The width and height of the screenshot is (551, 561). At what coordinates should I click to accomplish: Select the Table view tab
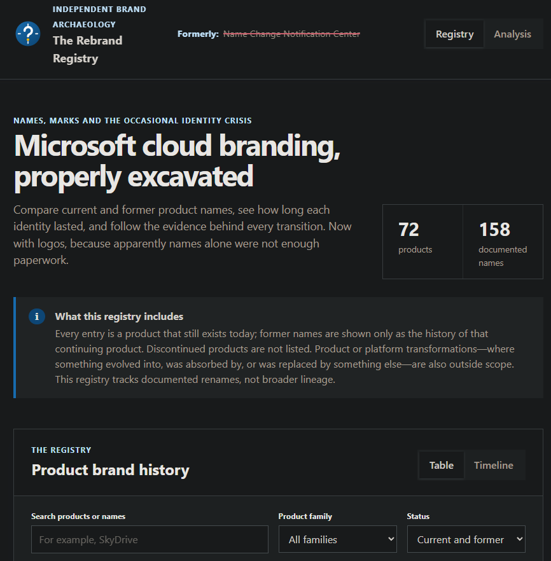click(441, 465)
